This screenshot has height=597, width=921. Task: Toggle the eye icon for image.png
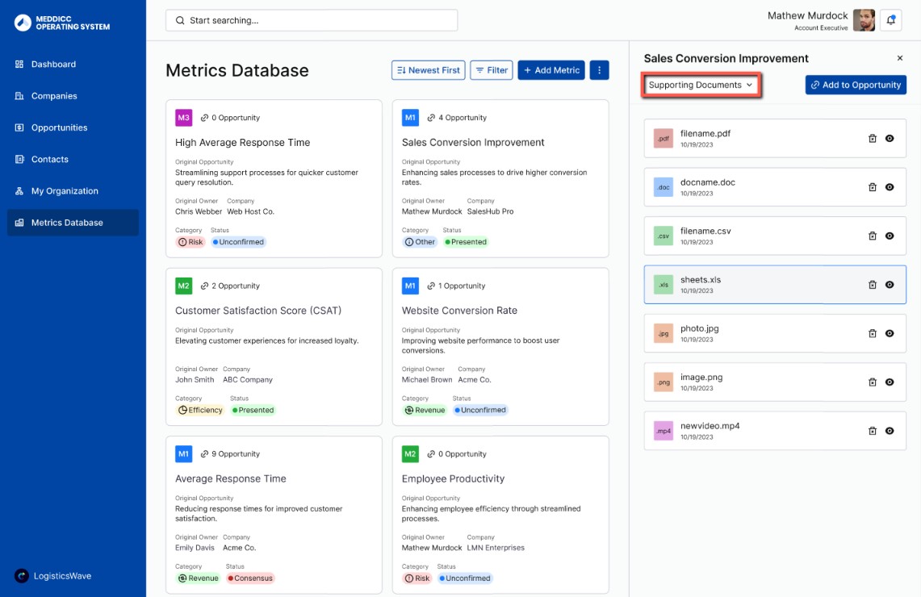coord(890,382)
